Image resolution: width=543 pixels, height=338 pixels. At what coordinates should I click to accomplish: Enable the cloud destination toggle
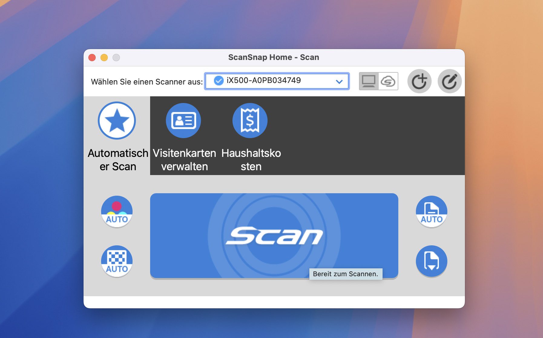[388, 81]
